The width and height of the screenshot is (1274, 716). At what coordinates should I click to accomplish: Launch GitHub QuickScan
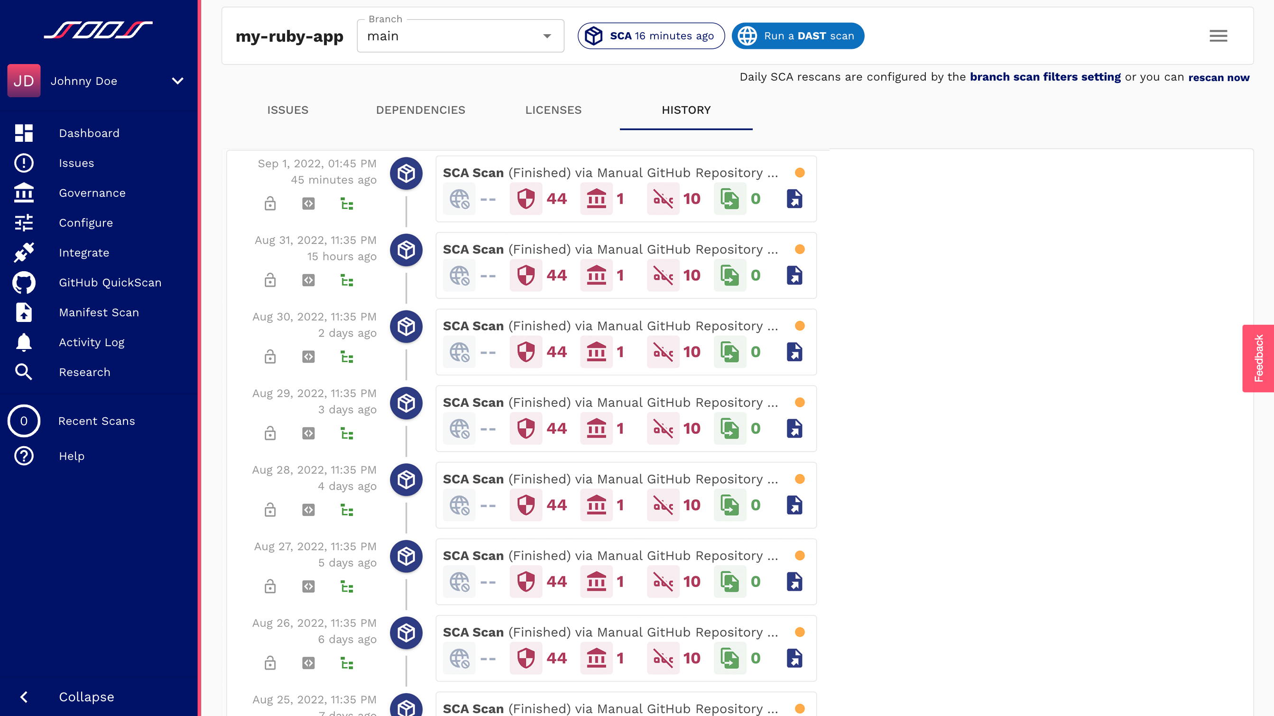click(110, 282)
